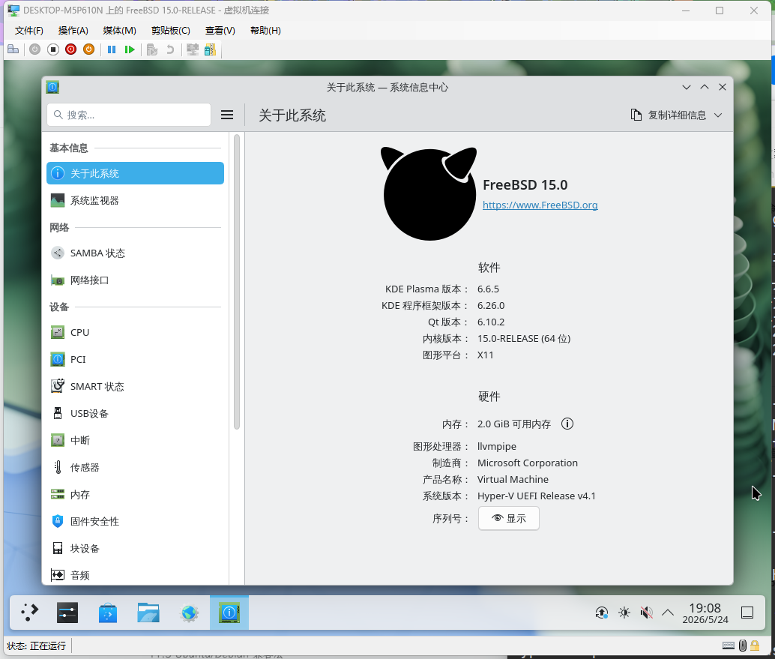The image size is (775, 659).
Task: Open SAMBA 状态 page
Action: [x=135, y=253]
